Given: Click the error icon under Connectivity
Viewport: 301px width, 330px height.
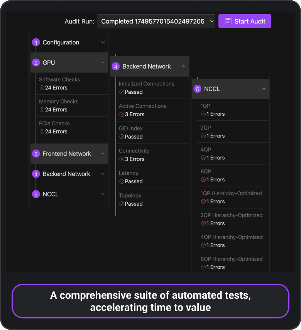Looking at the screenshot, I should 122,159.
